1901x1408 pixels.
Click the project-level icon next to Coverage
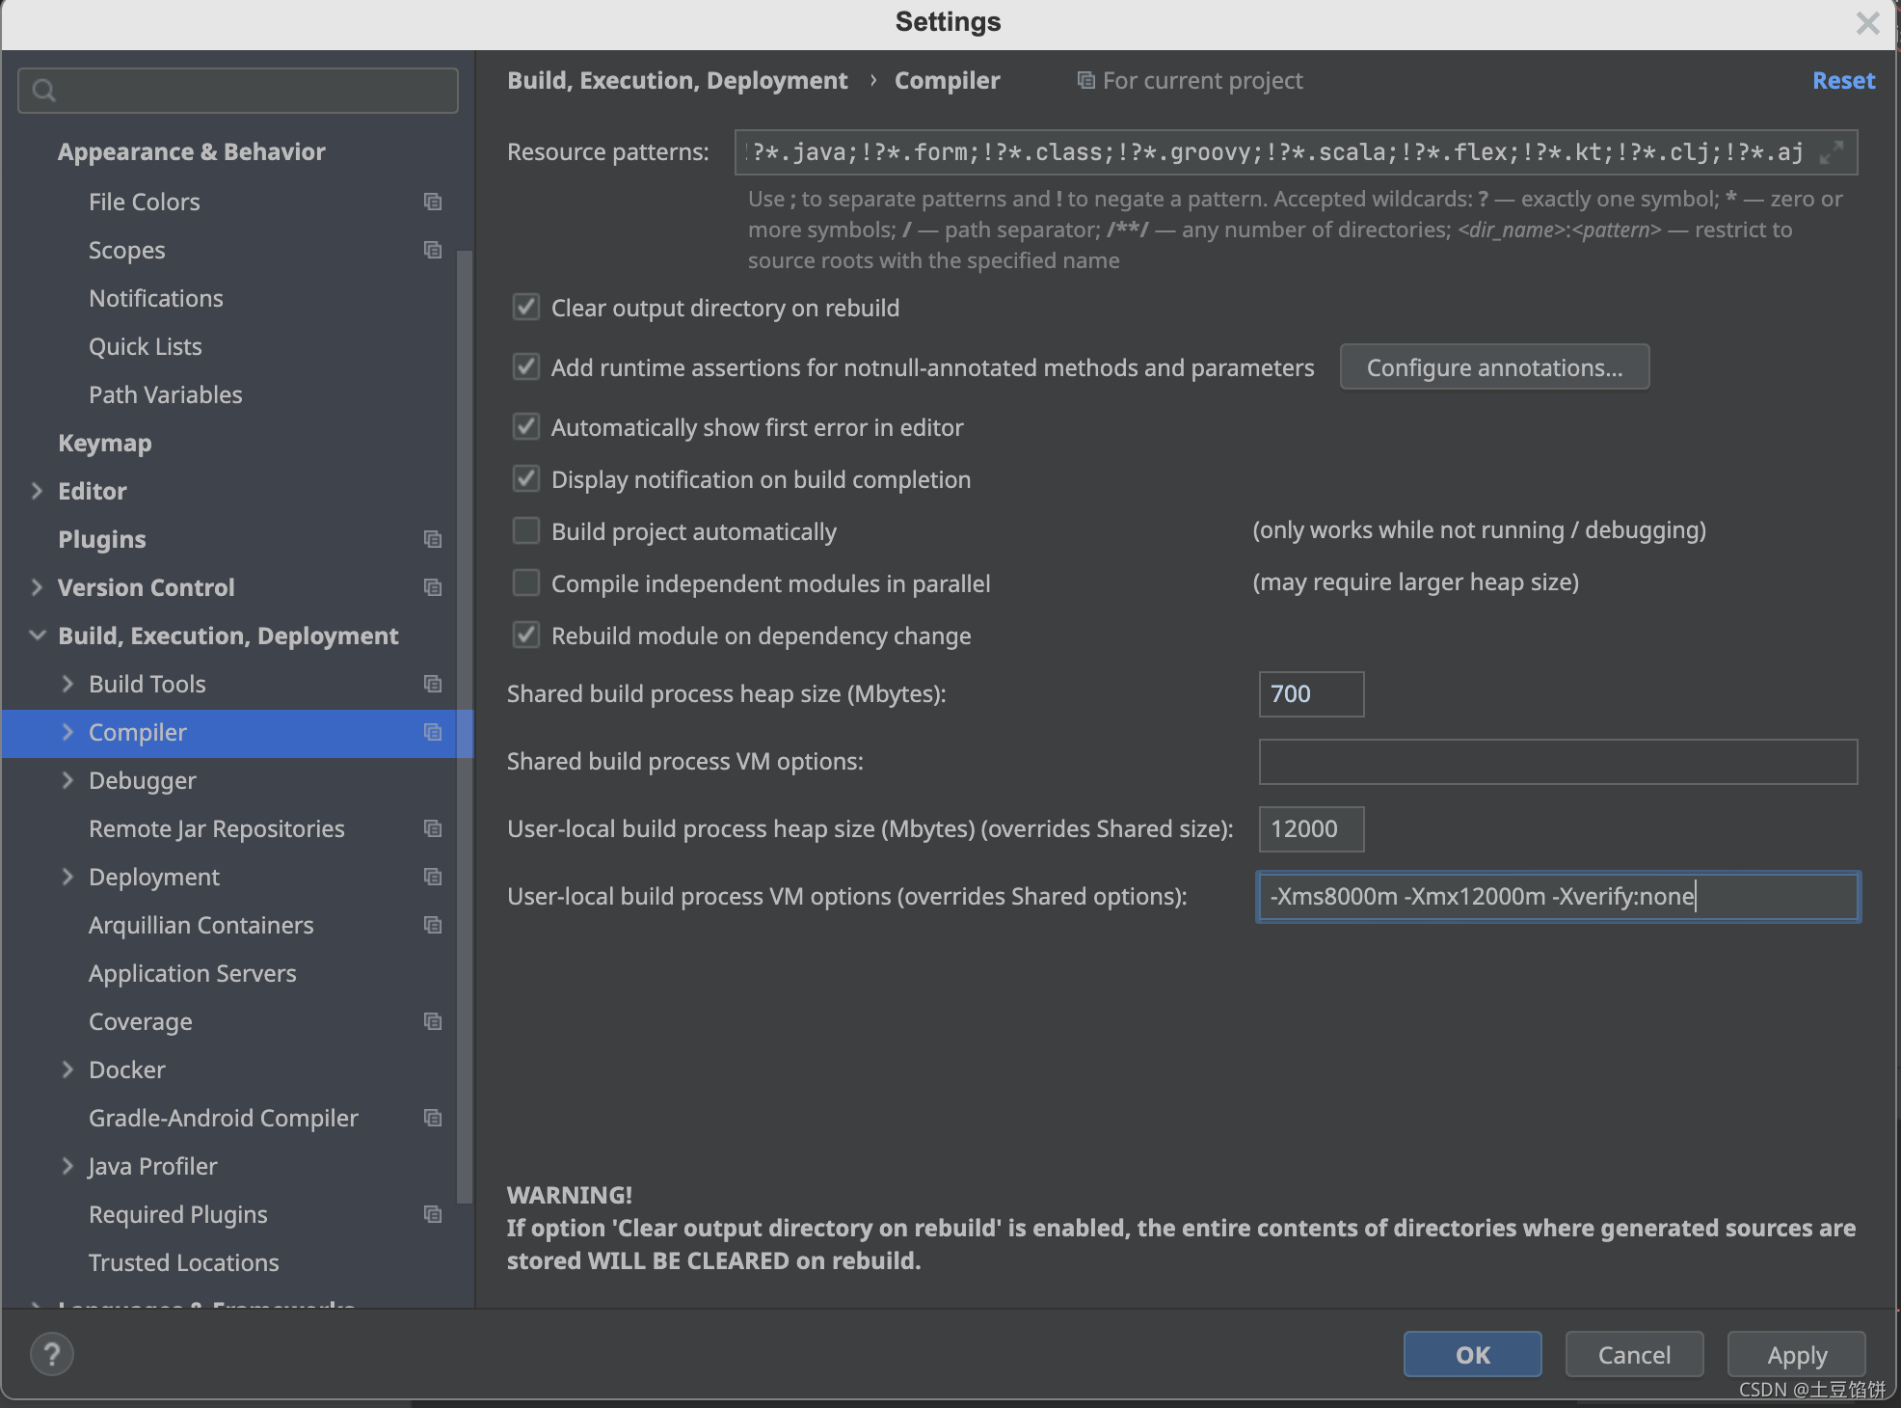coord(433,1021)
